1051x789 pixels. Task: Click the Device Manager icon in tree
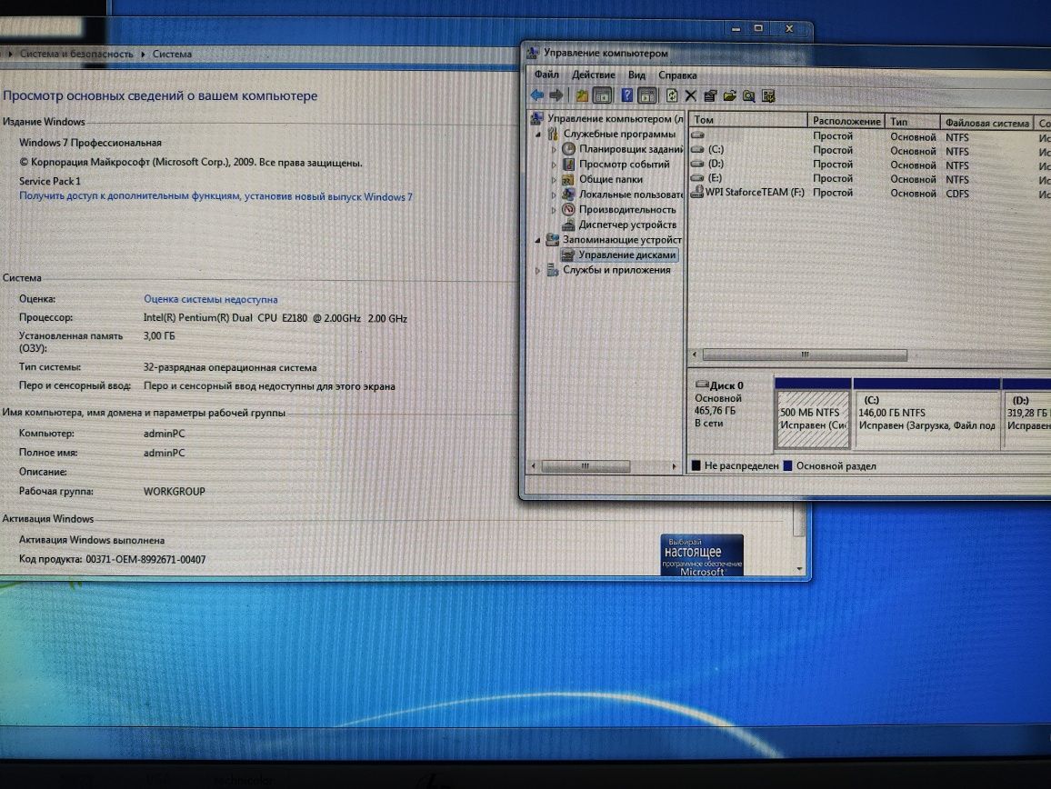pyautogui.click(x=568, y=225)
